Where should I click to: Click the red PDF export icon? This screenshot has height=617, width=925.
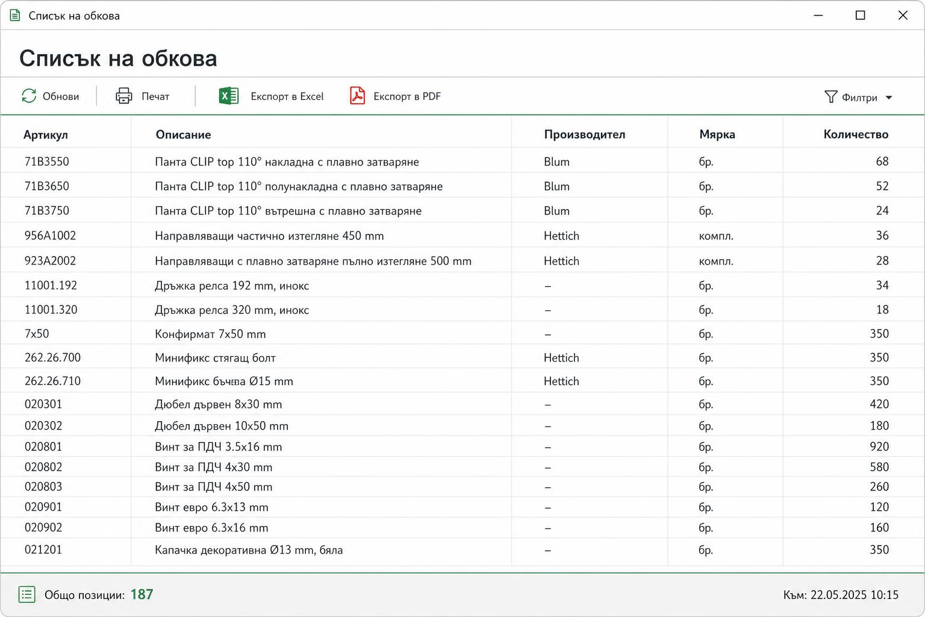[357, 96]
